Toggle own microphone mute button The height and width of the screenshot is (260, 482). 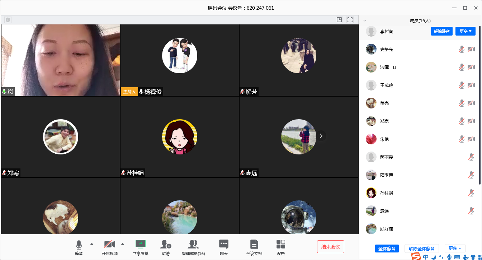[79, 245]
